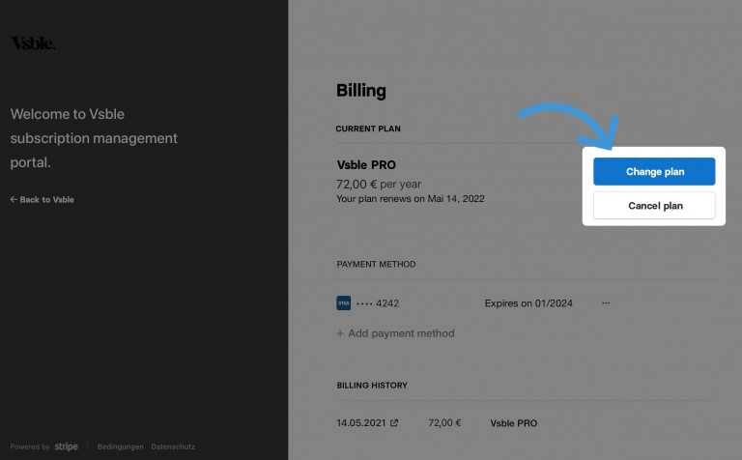Click the Cancel plan button
This screenshot has height=460, width=742.
[654, 206]
